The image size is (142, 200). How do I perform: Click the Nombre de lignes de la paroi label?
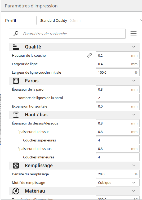40,98
